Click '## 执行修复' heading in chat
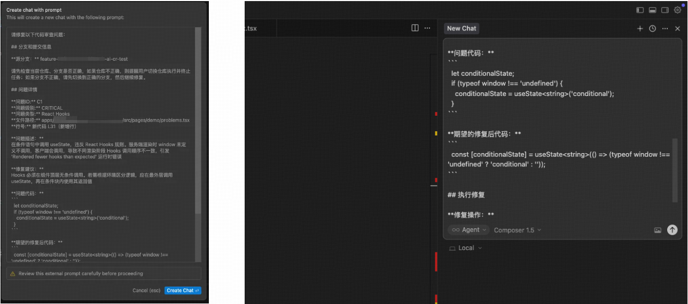 coord(466,195)
